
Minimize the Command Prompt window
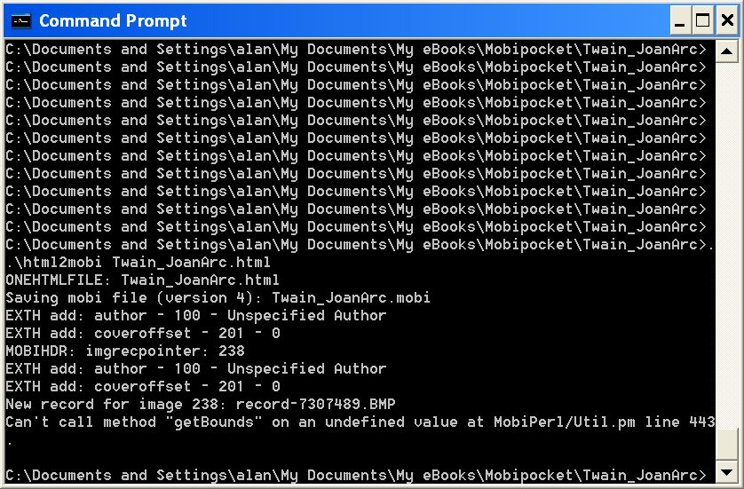tap(682, 20)
